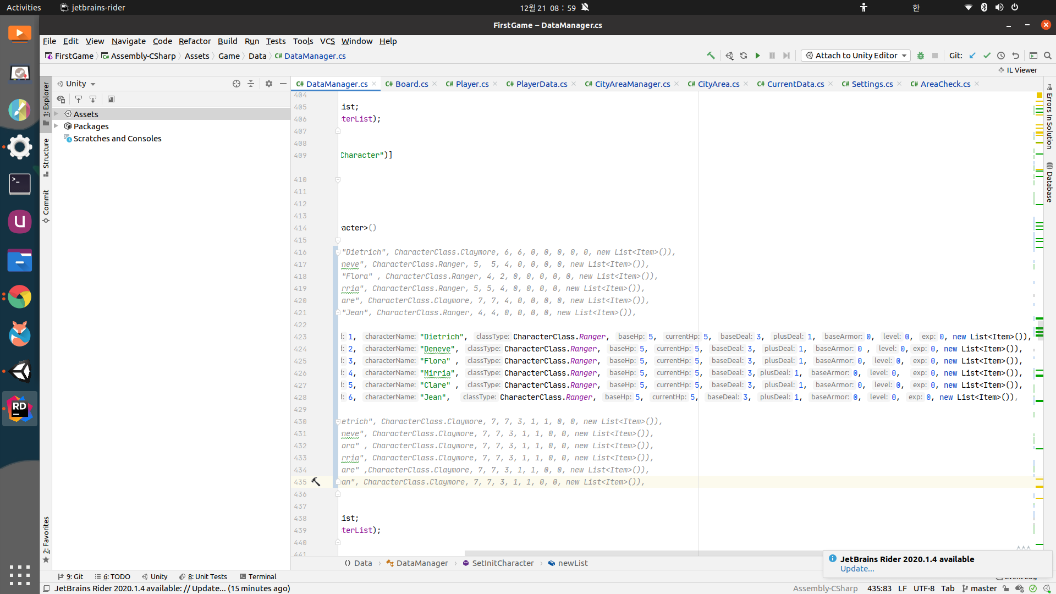Viewport: 1056px width, 594px height.
Task: Click the navigate down arrow icon in Explorer
Action: (93, 99)
